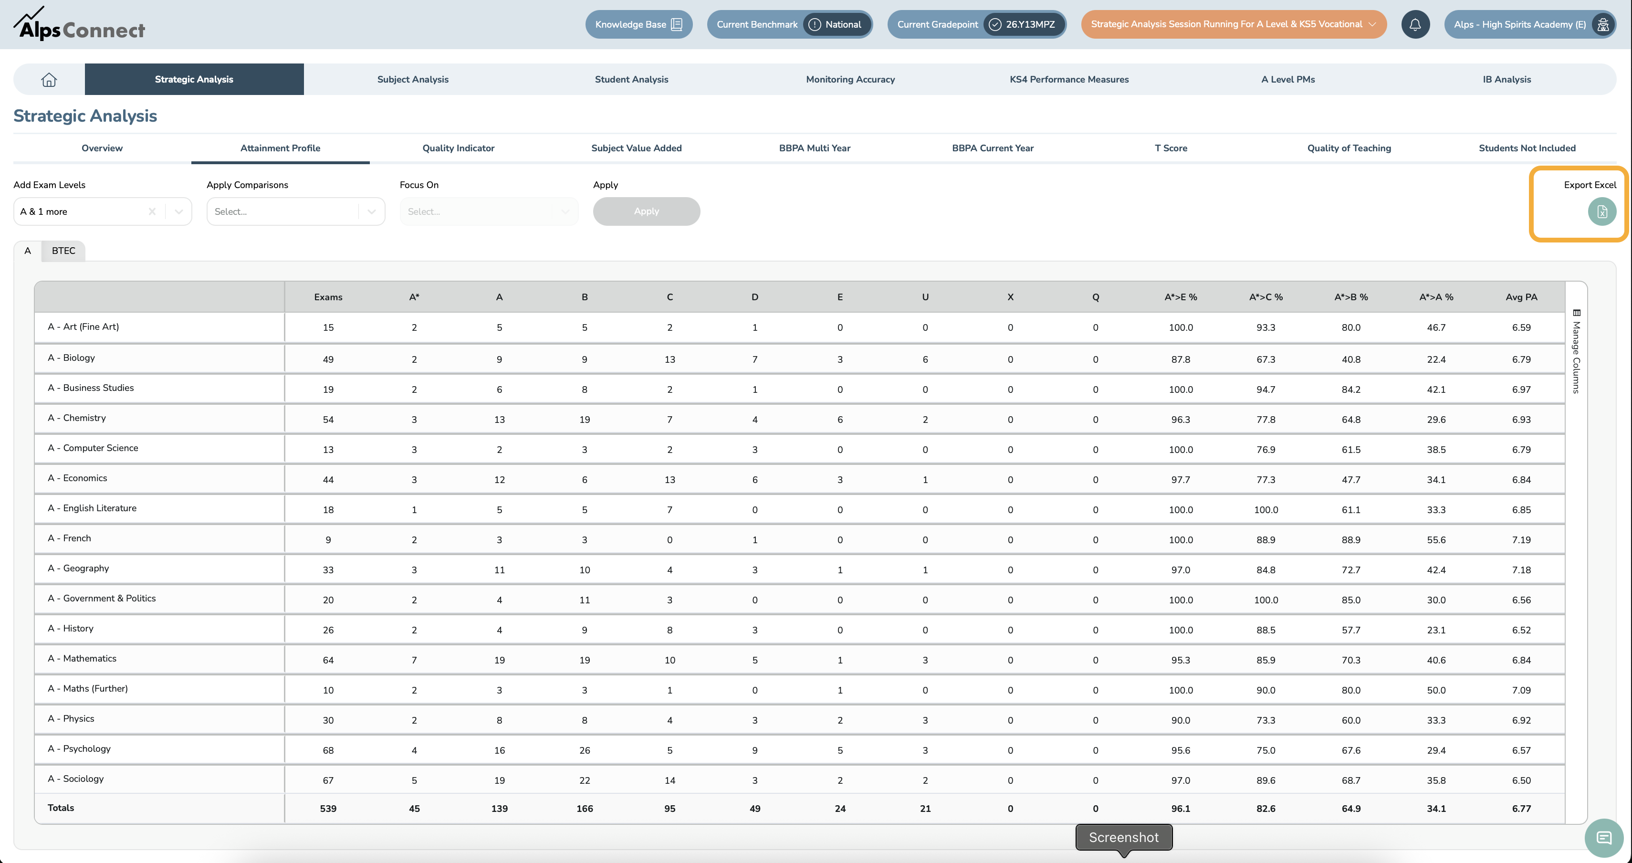The height and width of the screenshot is (863, 1632).
Task: Select the A - Sociology row
Action: (799, 780)
